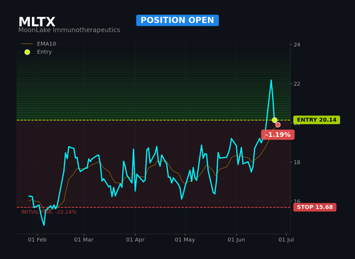Click the 24 price axis label

pos(297,45)
